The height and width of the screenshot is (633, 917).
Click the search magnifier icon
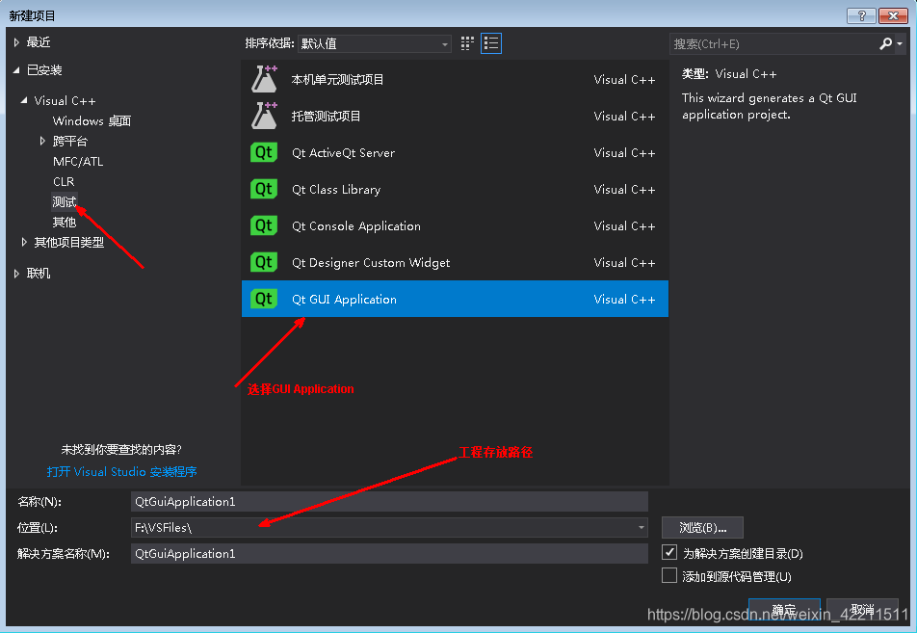pos(885,44)
